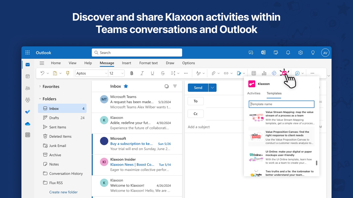Open the Undo dropdown arrow
The height and width of the screenshot is (198, 353).
[48, 73]
